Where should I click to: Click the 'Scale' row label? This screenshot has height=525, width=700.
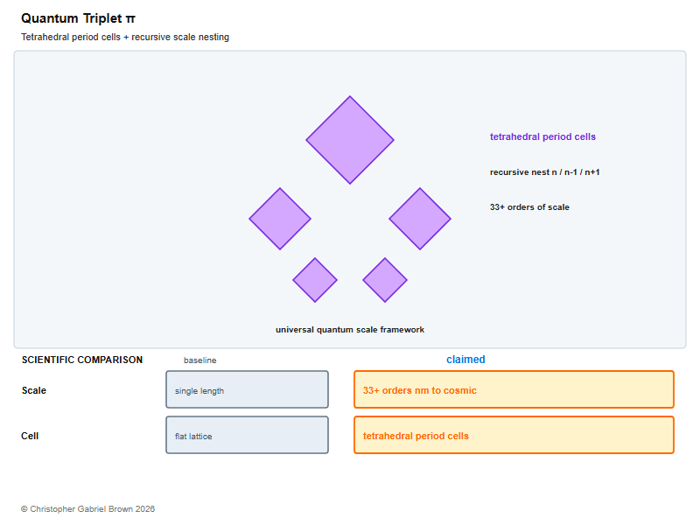pos(34,390)
